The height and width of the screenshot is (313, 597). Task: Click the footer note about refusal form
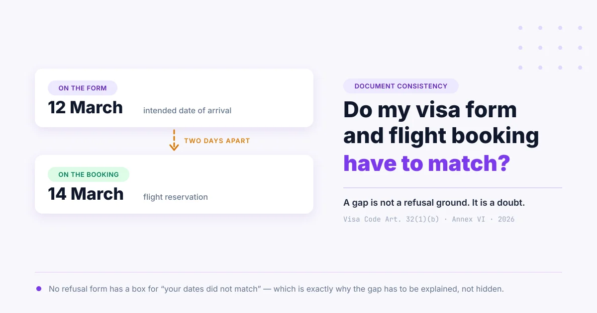point(276,289)
